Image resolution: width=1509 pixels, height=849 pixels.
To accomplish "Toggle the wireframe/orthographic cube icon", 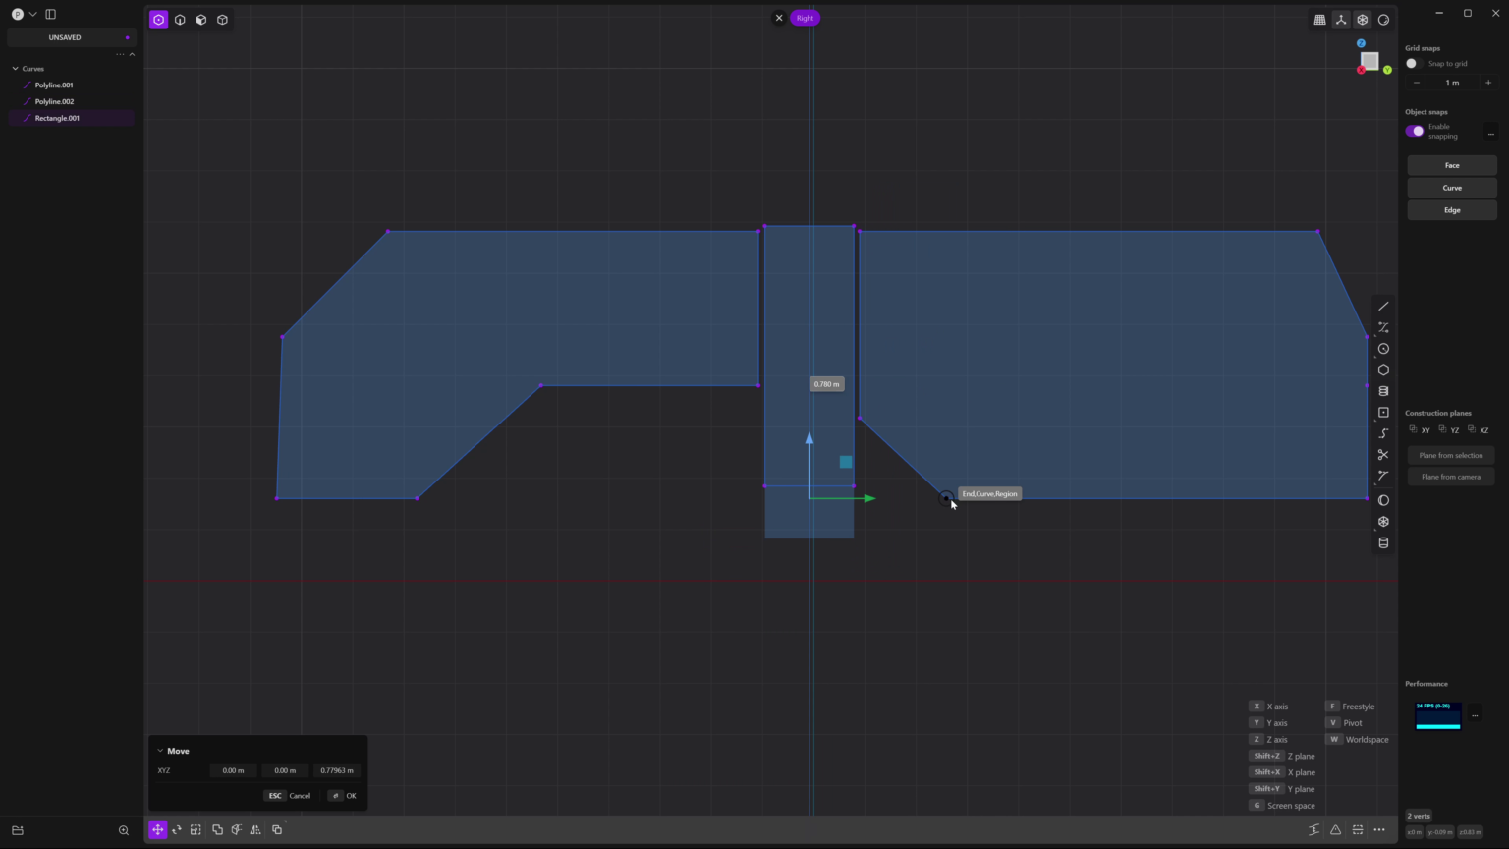I will point(1363,20).
